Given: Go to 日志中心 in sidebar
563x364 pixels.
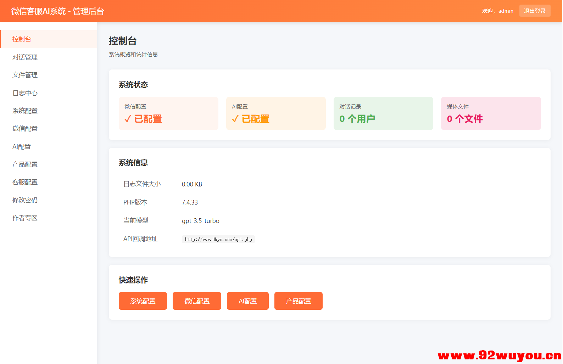Looking at the screenshot, I should pos(25,93).
